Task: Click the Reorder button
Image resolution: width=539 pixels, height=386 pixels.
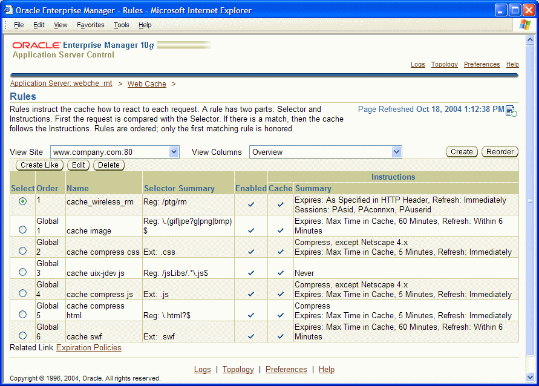Action: (x=500, y=152)
